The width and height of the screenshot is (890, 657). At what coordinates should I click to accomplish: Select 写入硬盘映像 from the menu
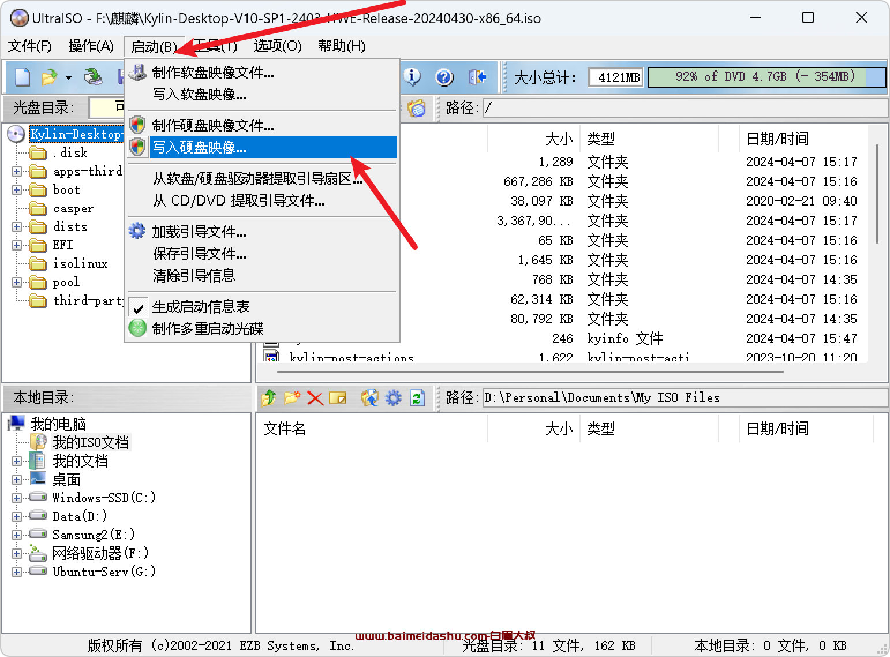(199, 148)
